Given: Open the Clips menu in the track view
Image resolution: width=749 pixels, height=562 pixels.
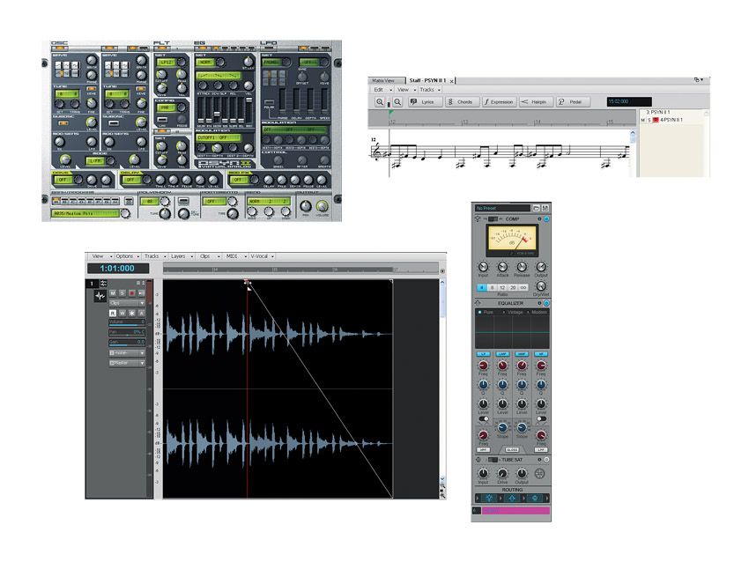Looking at the screenshot, I should click(209, 256).
